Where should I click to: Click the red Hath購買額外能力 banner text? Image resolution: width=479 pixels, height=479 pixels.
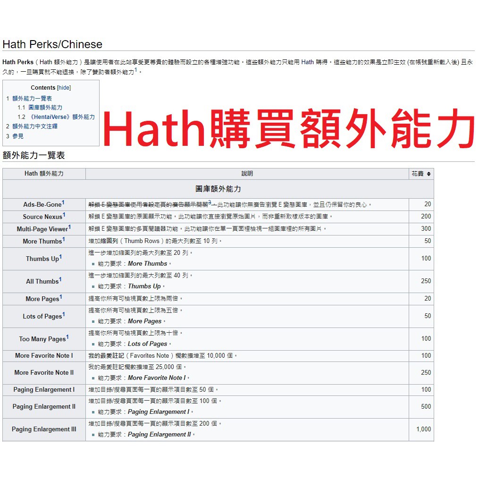(288, 129)
